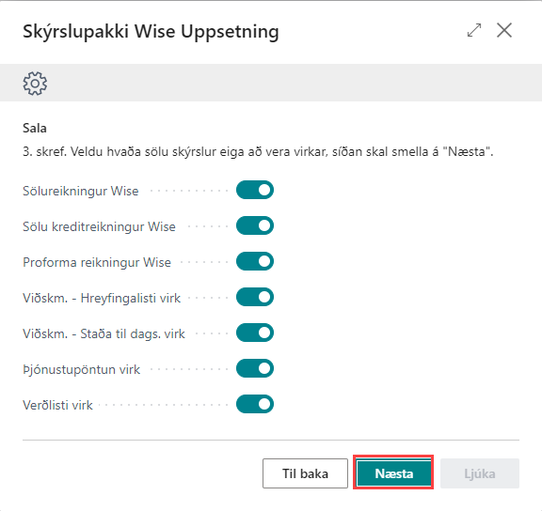Toggle the Sölureikningur Wise switch
The height and width of the screenshot is (511, 542).
(x=255, y=190)
